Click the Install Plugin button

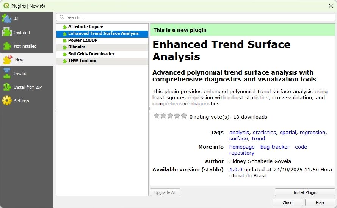click(x=305, y=192)
